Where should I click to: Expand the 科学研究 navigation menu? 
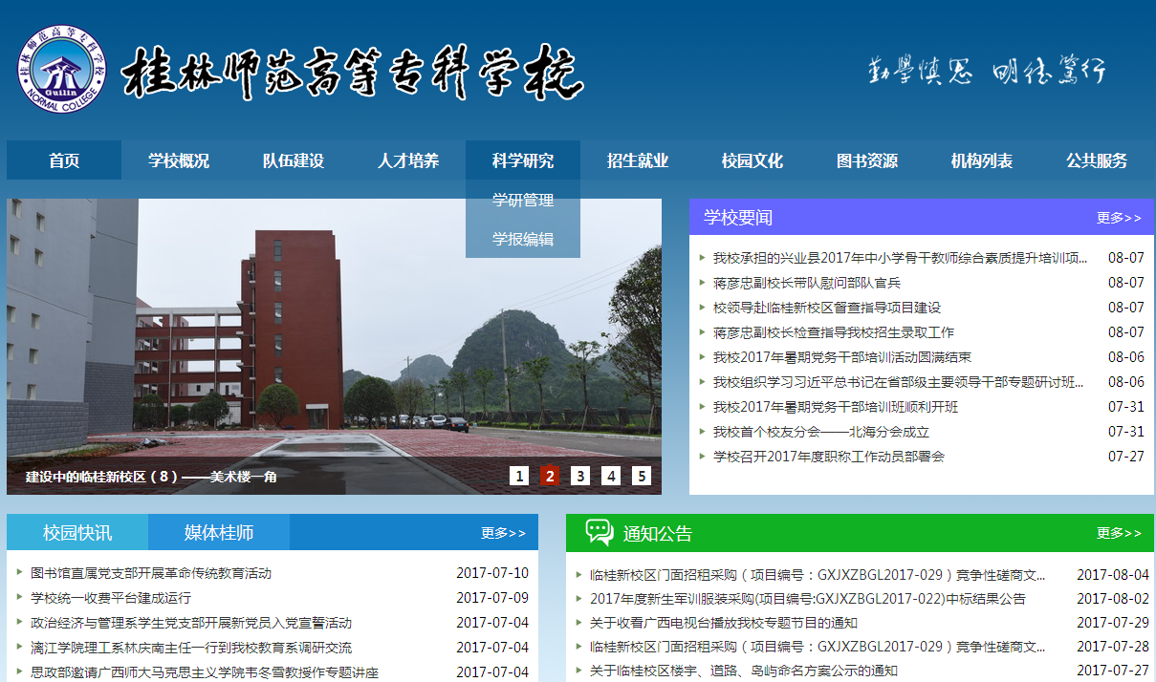pyautogui.click(x=522, y=160)
